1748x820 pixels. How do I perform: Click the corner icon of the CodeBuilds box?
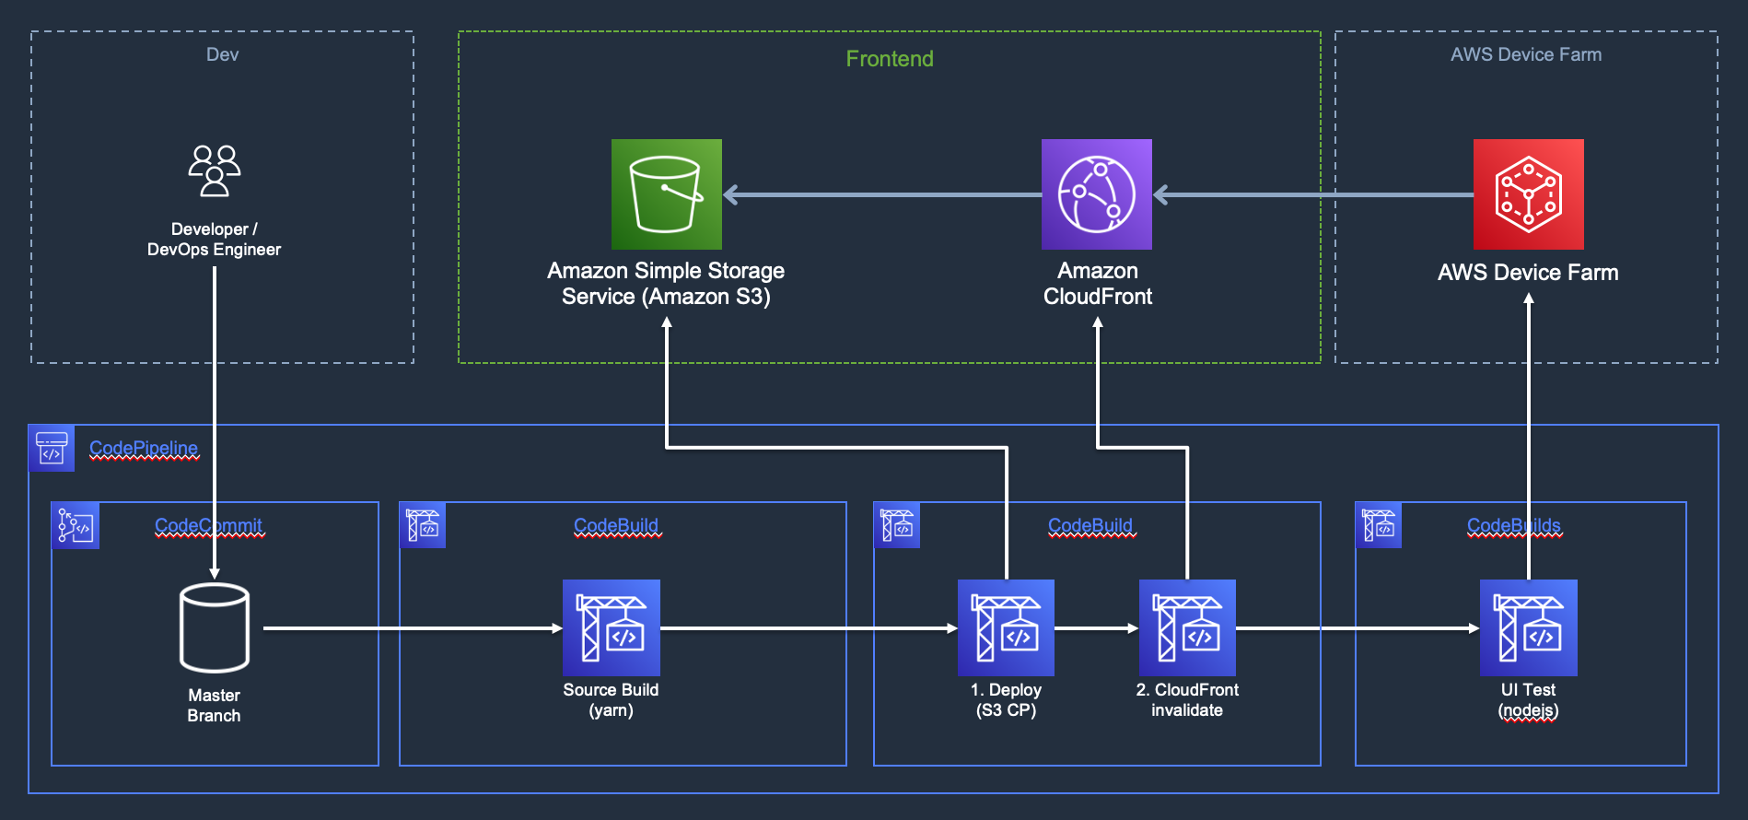click(x=1379, y=525)
